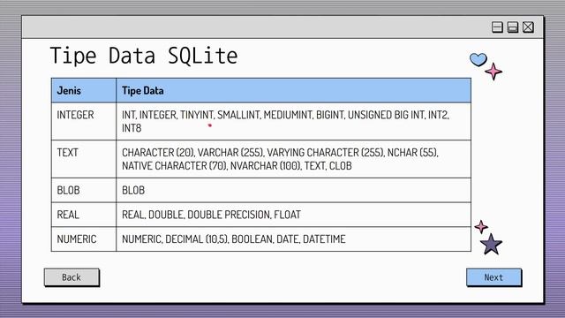This screenshot has height=318, width=565.
Task: Select the 'Tipe Data SQLite' title
Action: pyautogui.click(x=144, y=56)
